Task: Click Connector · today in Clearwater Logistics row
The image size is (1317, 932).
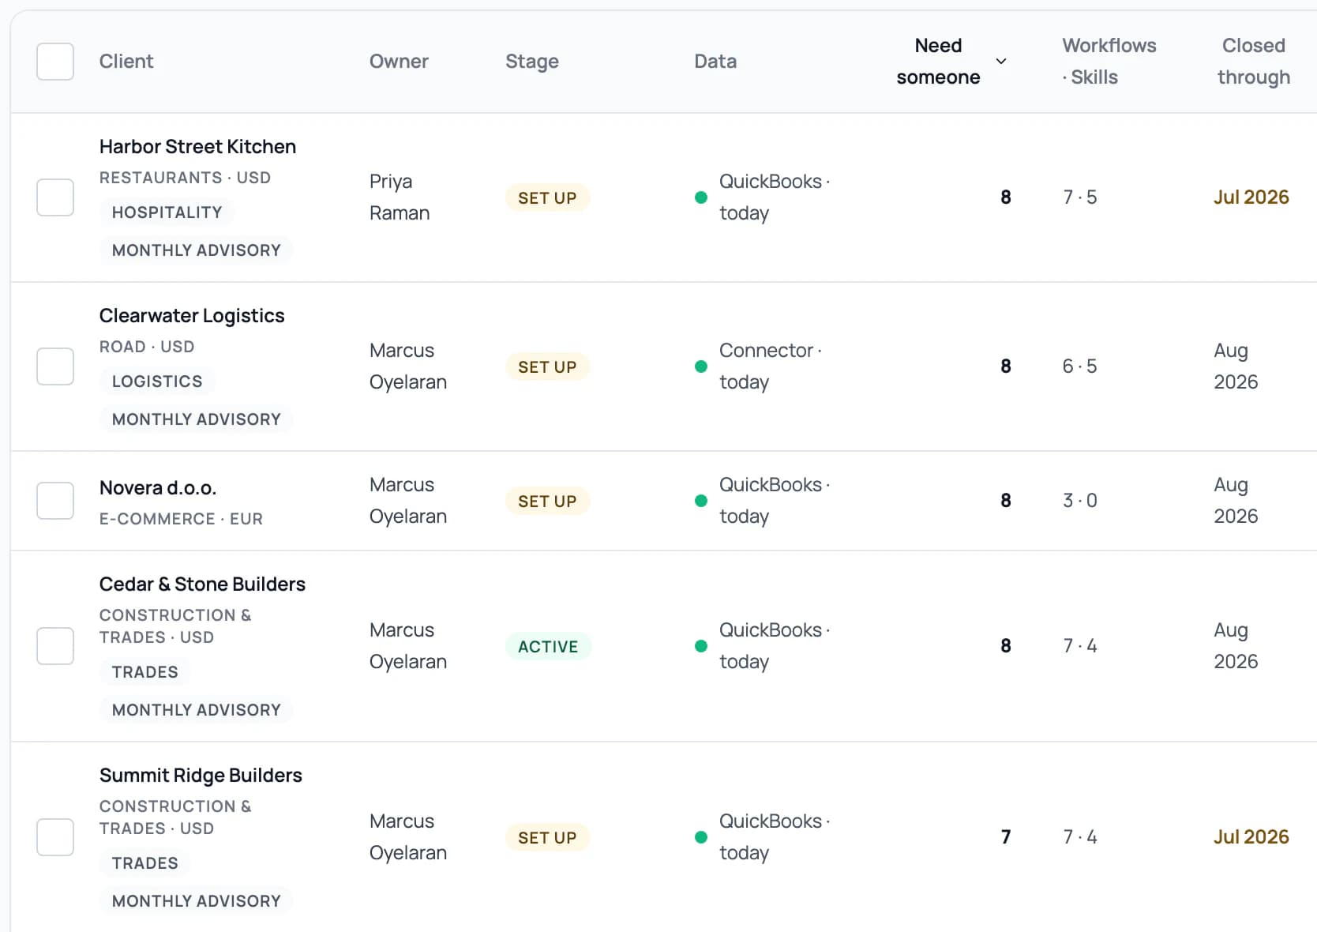Action: pos(771,366)
